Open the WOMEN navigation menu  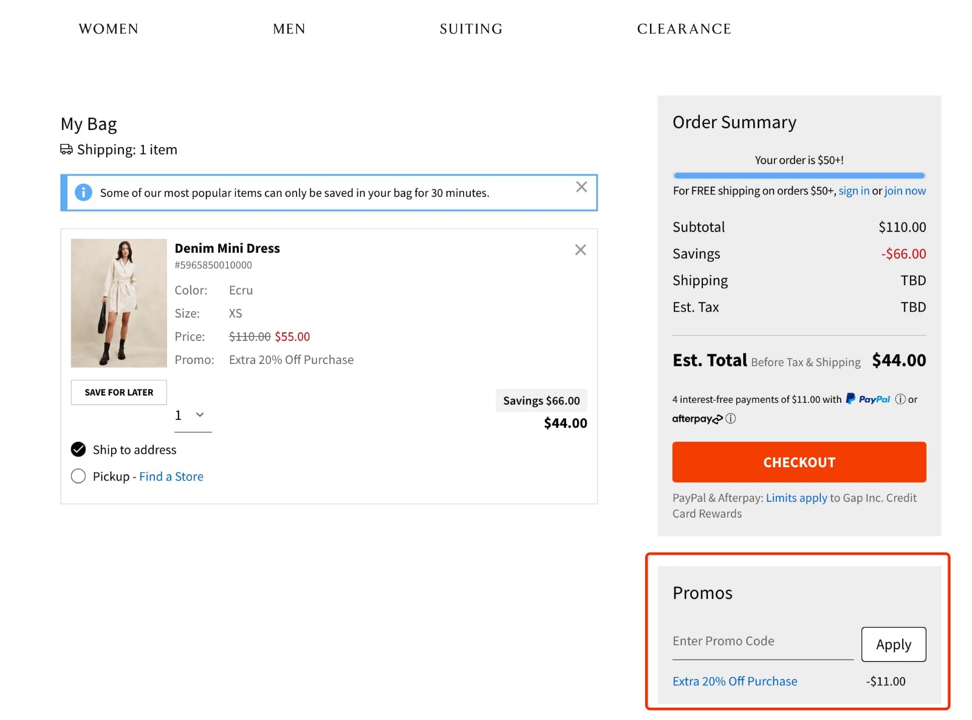[x=108, y=29]
